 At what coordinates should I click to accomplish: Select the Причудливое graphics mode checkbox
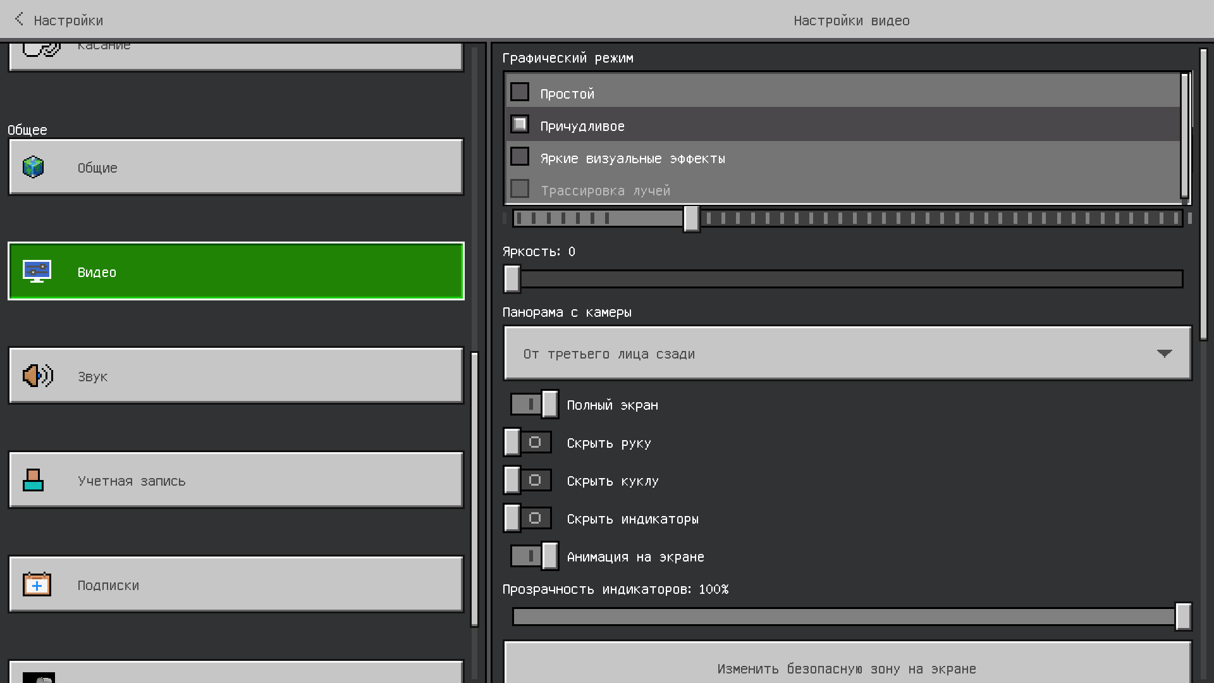click(x=520, y=125)
